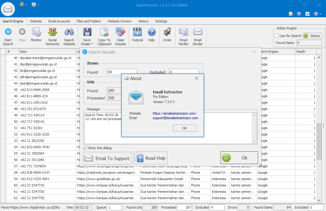Click Email To Support button

coord(107,158)
